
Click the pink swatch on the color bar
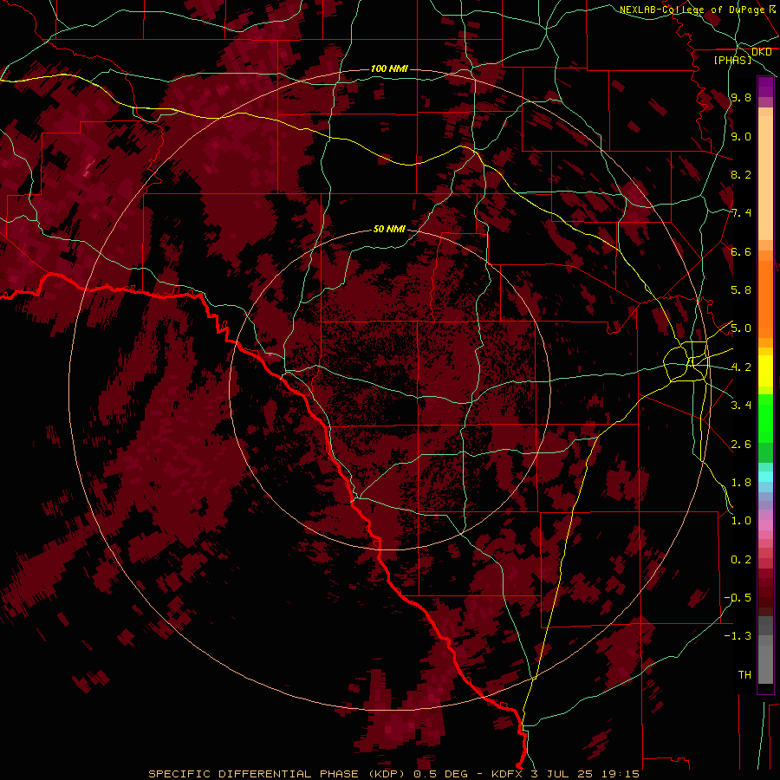(765, 525)
